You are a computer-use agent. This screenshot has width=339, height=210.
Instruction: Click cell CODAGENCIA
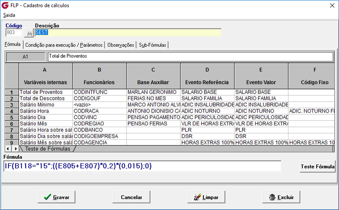tap(99, 142)
